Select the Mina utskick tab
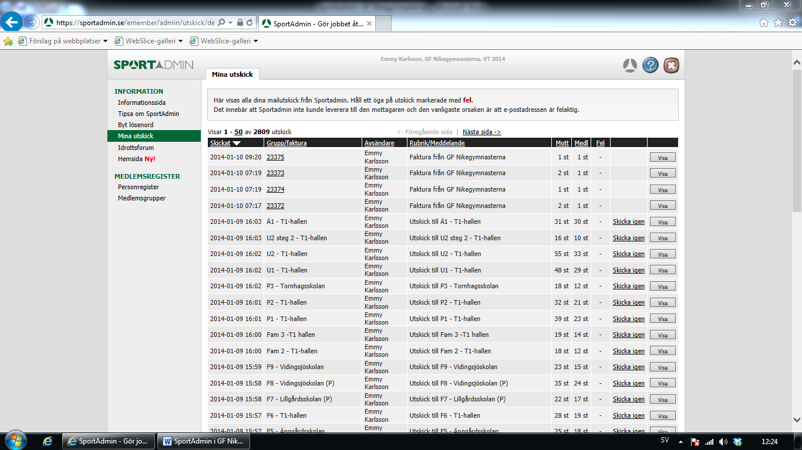Image resolution: width=802 pixels, height=450 pixels. [232, 74]
